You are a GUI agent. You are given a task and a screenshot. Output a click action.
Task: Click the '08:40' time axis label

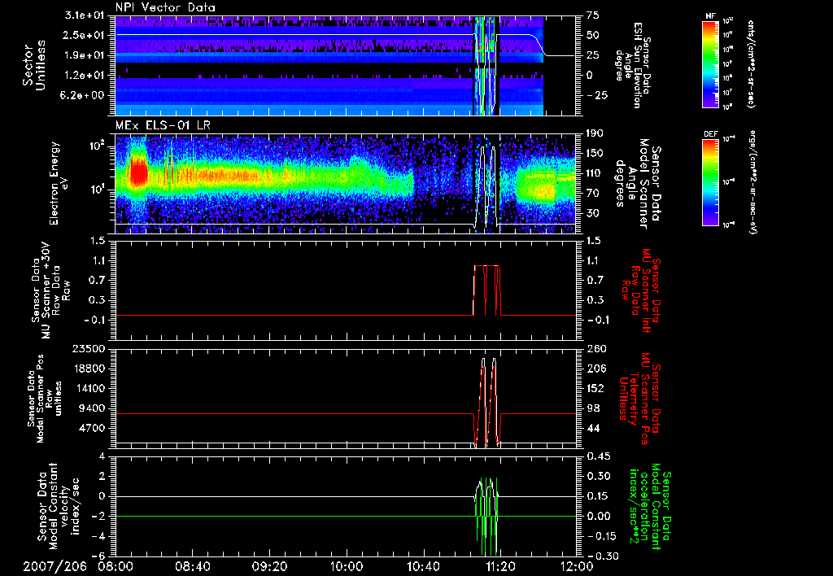pyautogui.click(x=194, y=566)
